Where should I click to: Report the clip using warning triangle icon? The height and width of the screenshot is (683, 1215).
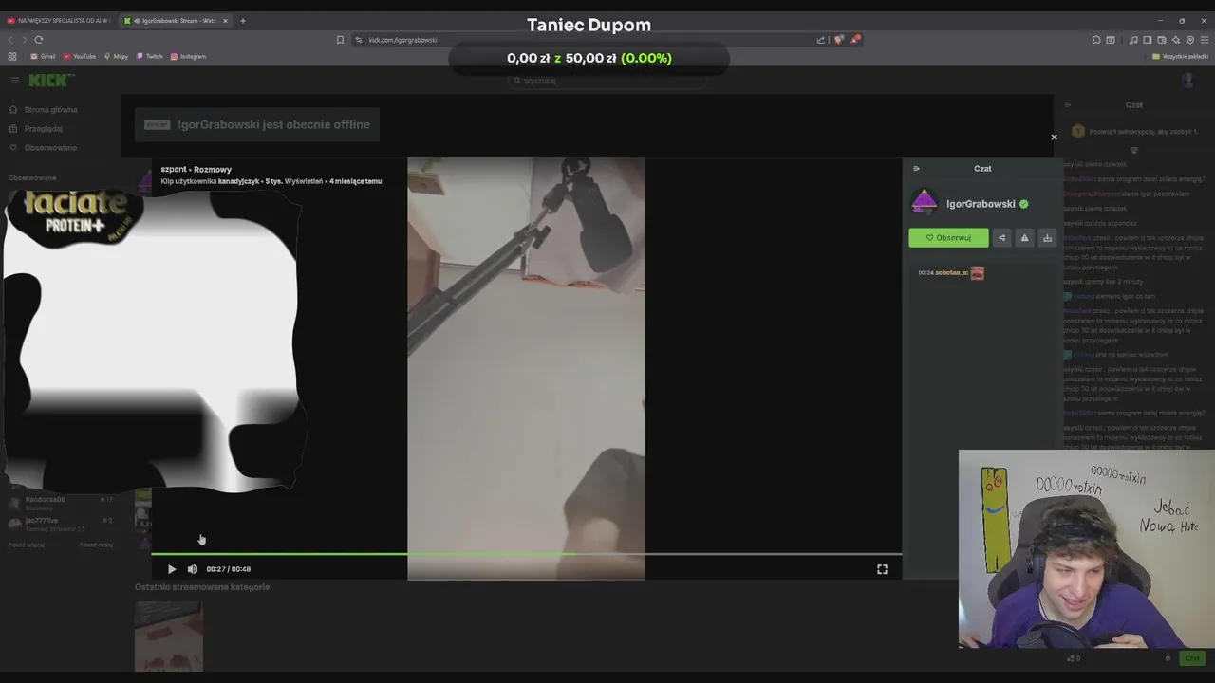tap(1024, 238)
